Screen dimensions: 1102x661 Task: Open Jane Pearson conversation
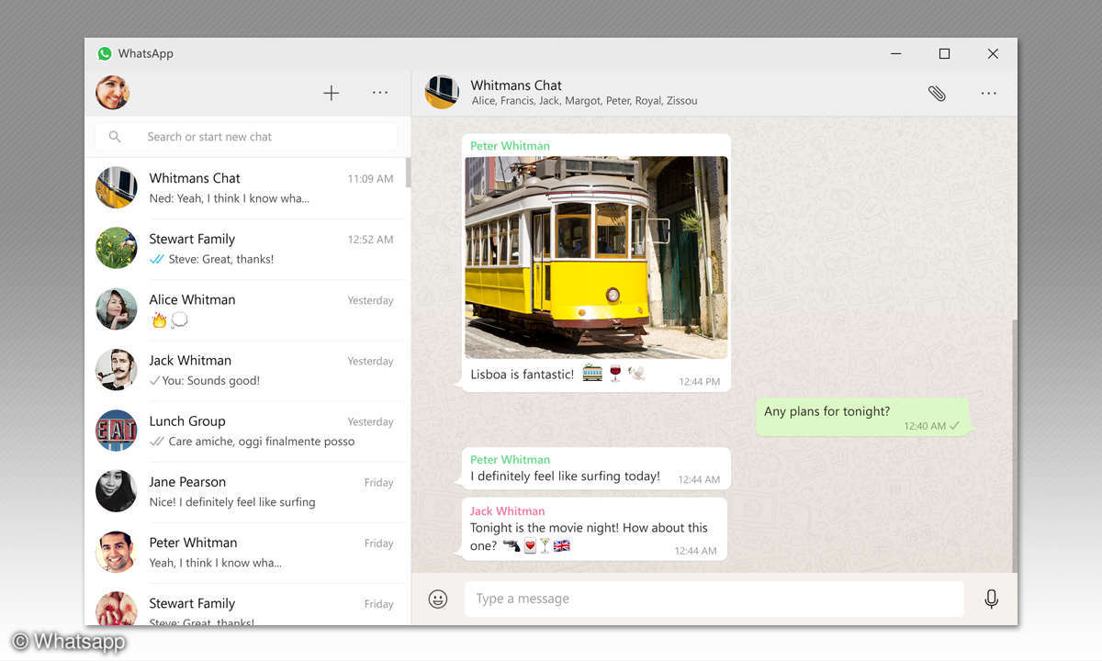point(246,491)
